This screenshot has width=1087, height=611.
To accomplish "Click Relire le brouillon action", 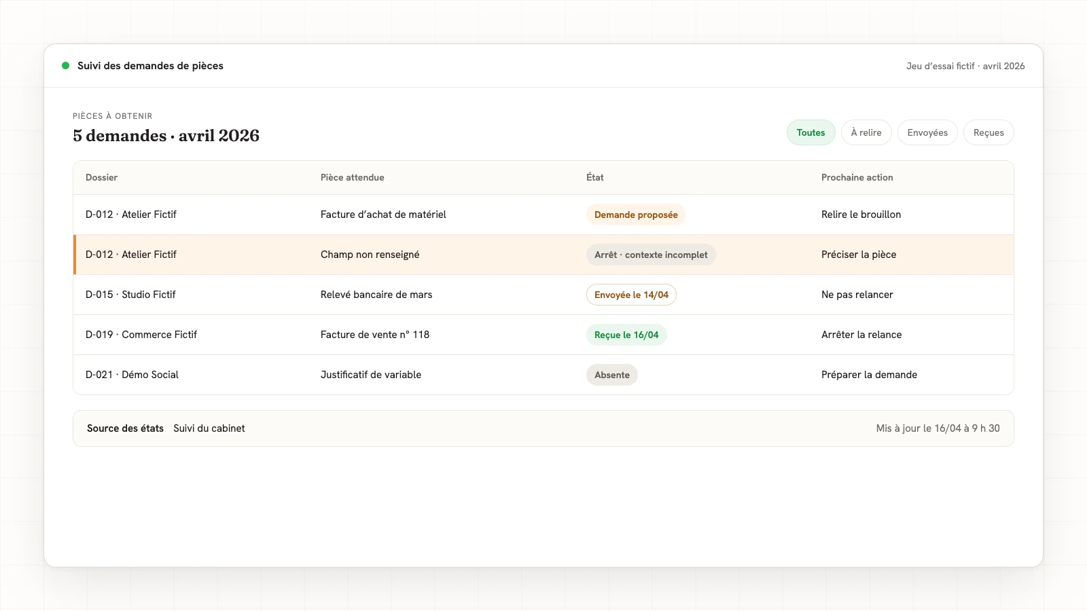I will [861, 215].
